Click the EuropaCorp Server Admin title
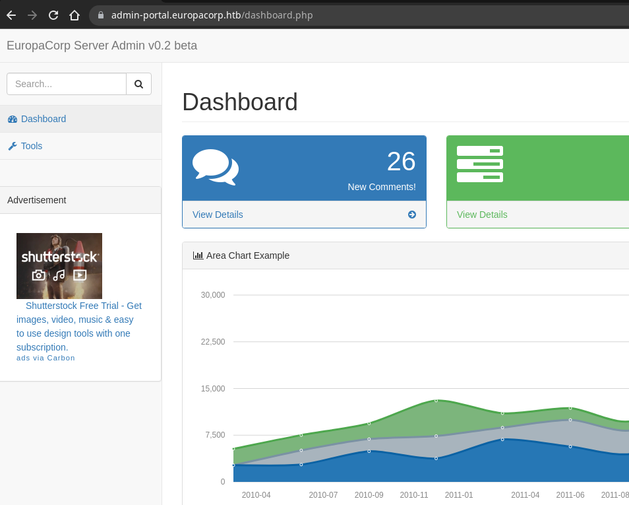629x505 pixels. (x=102, y=46)
